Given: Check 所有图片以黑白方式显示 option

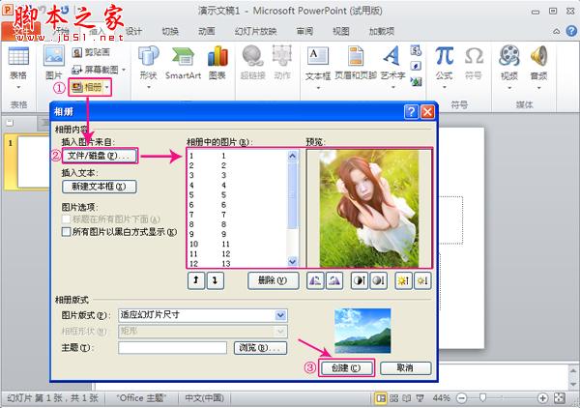Looking at the screenshot, I should coord(66,232).
